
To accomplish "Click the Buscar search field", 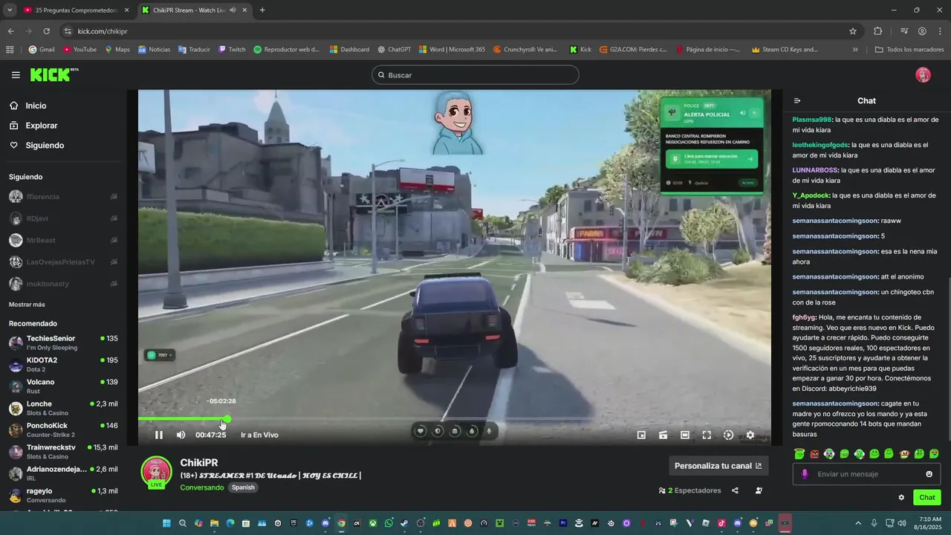I will pyautogui.click(x=475, y=75).
